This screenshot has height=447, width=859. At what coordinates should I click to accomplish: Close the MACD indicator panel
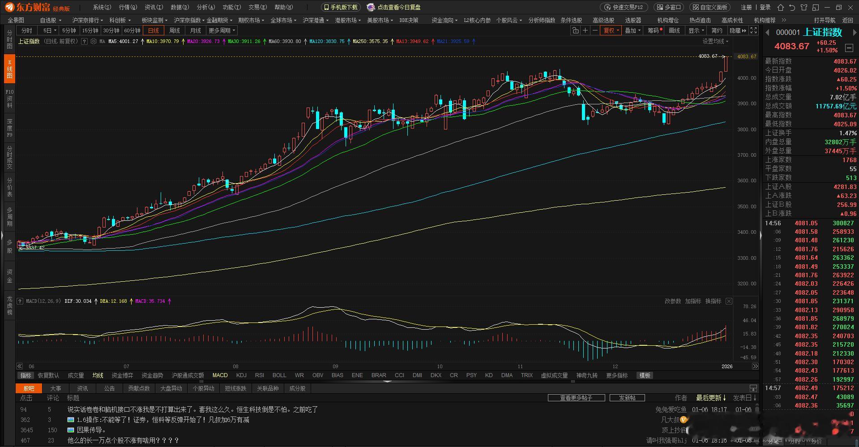coord(729,301)
